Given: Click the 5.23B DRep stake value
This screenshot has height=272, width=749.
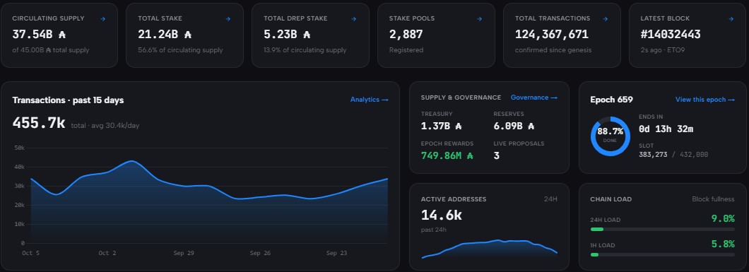Looking at the screenshot, I should pyautogui.click(x=287, y=35).
